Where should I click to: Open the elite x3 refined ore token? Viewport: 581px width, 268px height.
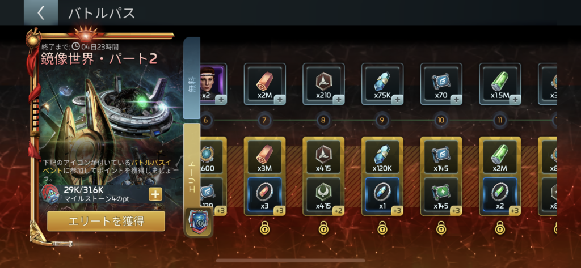point(264,194)
